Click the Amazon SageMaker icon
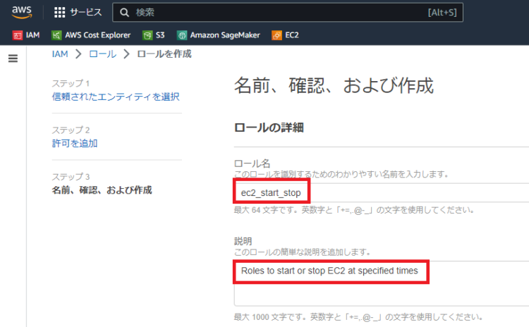This screenshot has width=529, height=327. 182,35
